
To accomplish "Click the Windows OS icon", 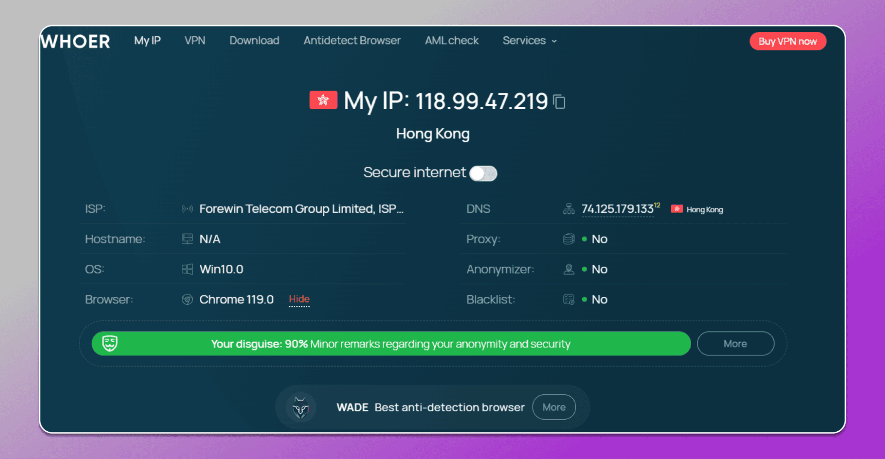I will coord(187,269).
